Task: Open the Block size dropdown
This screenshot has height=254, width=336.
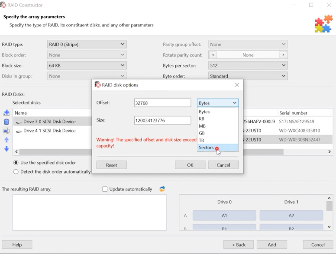Action: pos(87,65)
